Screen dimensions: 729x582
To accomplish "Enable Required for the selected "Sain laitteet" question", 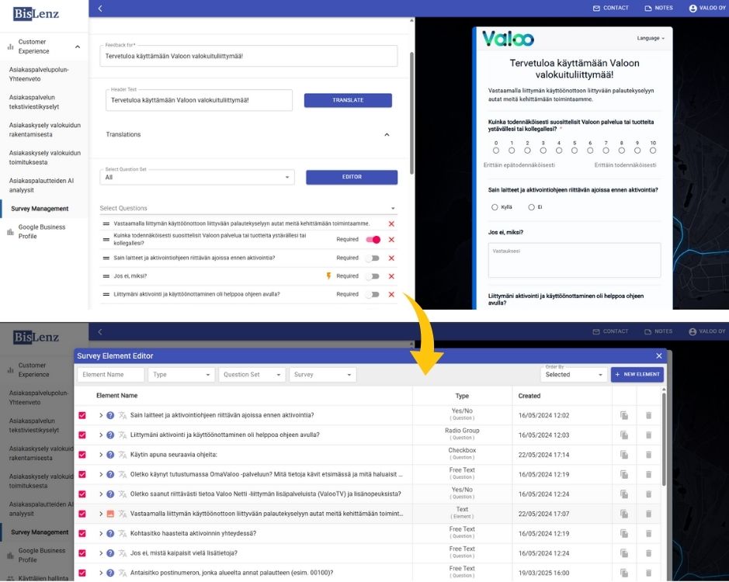I will 373,258.
